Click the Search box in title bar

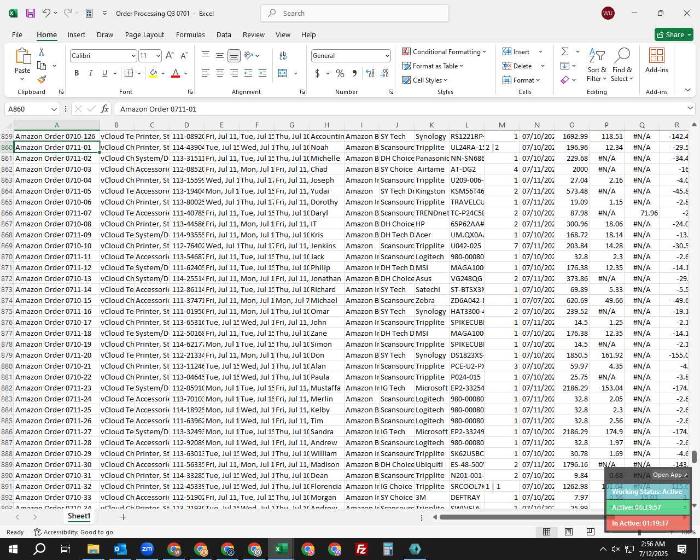(x=354, y=13)
